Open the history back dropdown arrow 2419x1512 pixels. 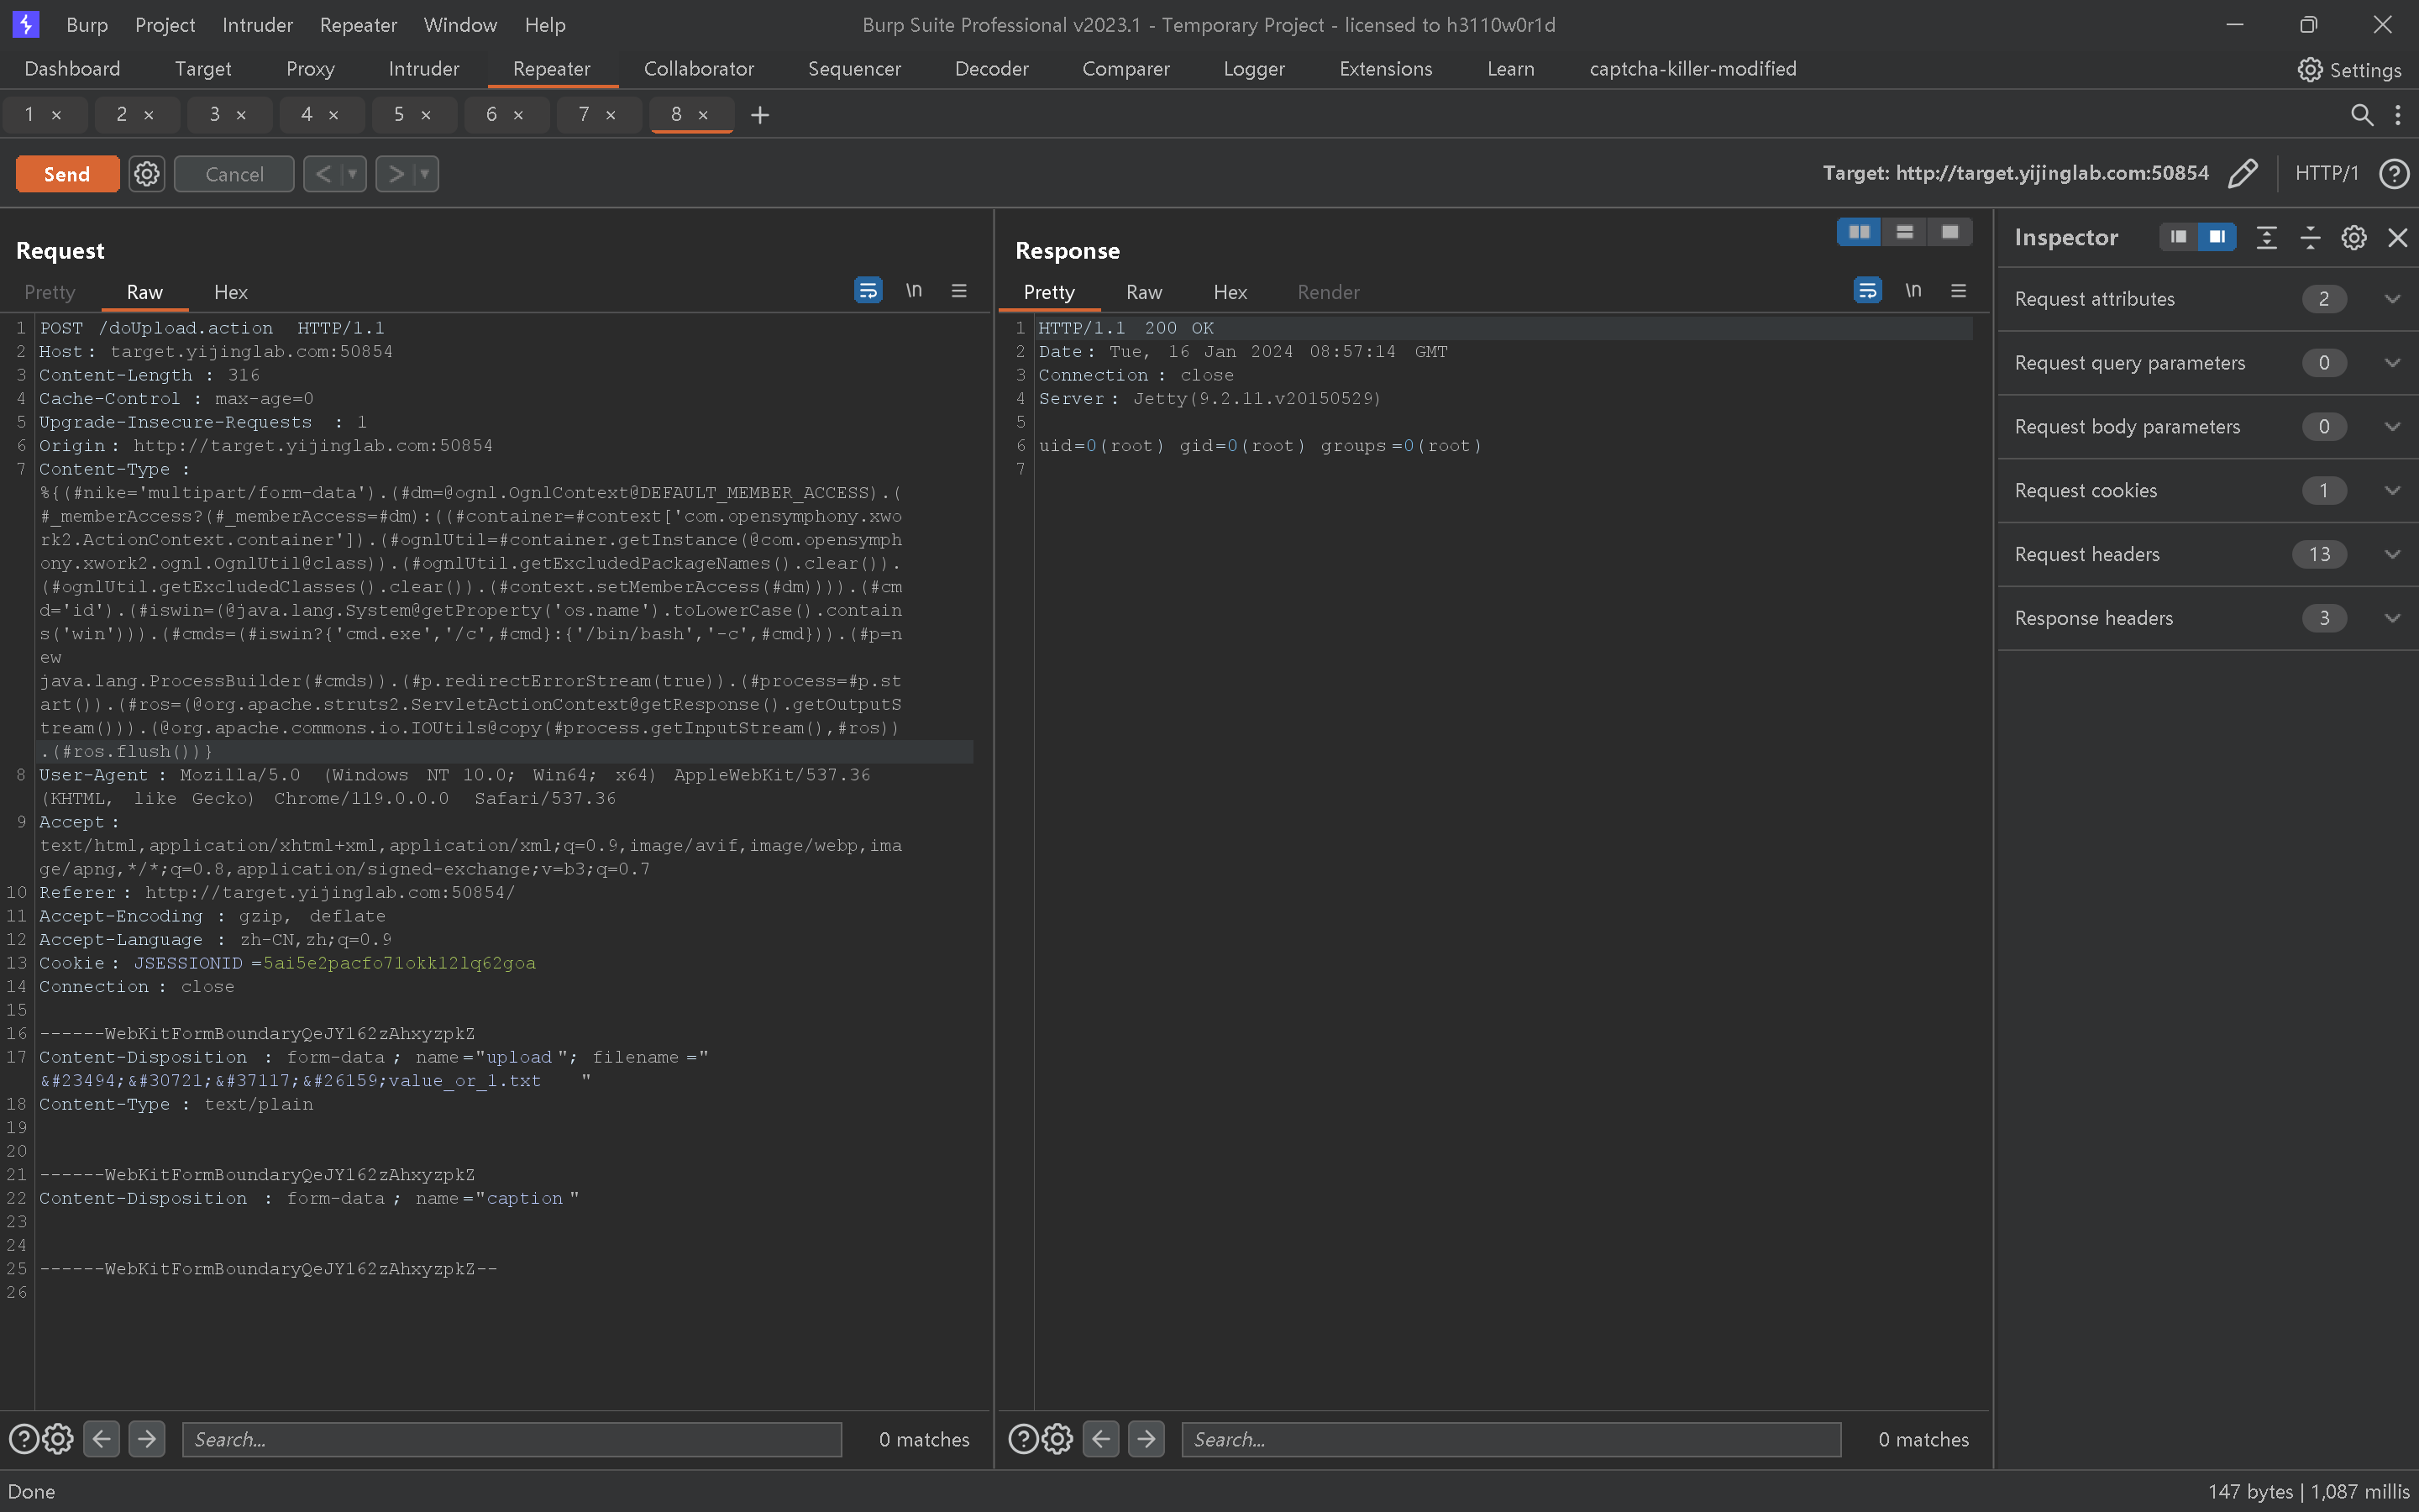click(x=352, y=174)
